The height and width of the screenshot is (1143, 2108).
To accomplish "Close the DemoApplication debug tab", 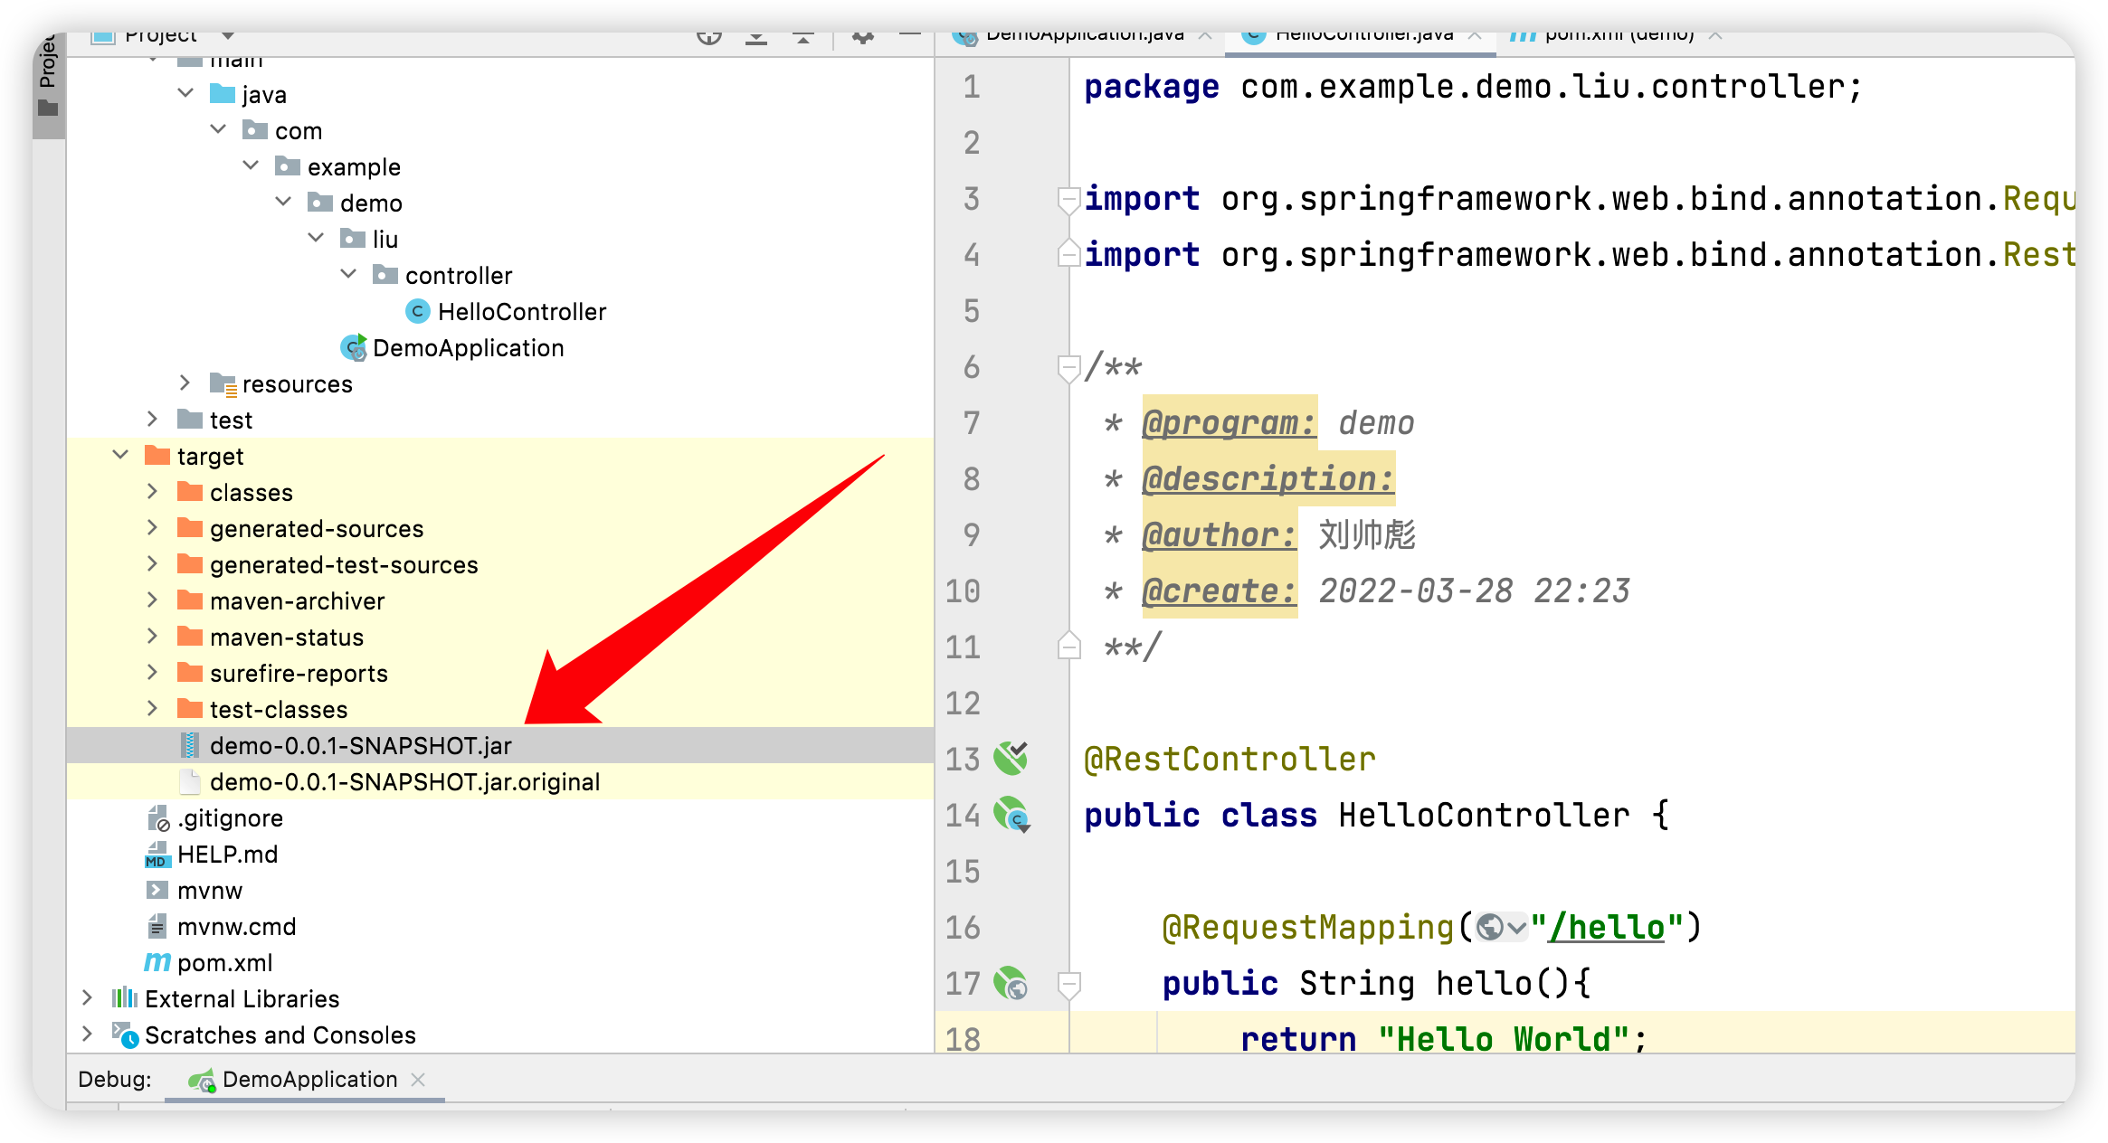I will 418,1080.
